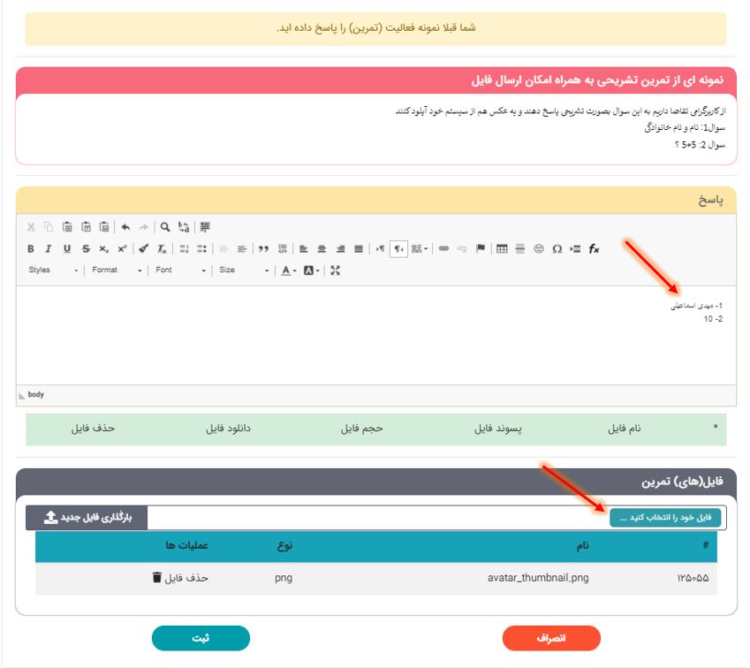Click inside the answer text editing area
Image resolution: width=750 pixels, height=668 pixels.
pyautogui.click(x=376, y=336)
